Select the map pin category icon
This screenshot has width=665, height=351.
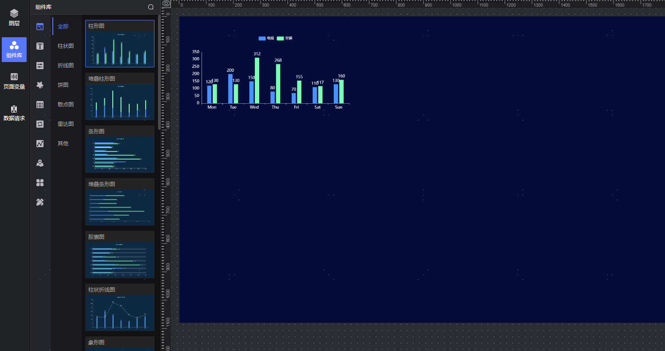pos(40,163)
